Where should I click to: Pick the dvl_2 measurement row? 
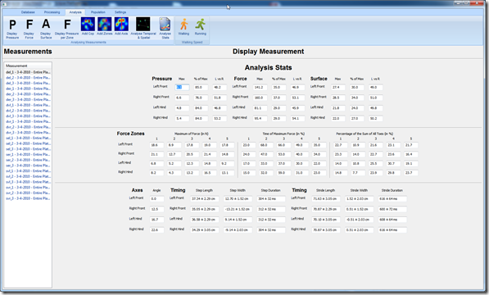tap(28, 111)
